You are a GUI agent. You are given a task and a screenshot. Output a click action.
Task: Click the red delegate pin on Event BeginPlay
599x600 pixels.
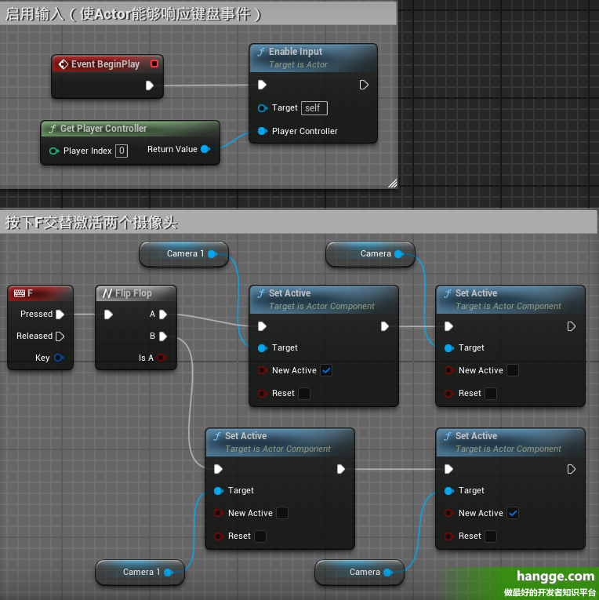[154, 64]
